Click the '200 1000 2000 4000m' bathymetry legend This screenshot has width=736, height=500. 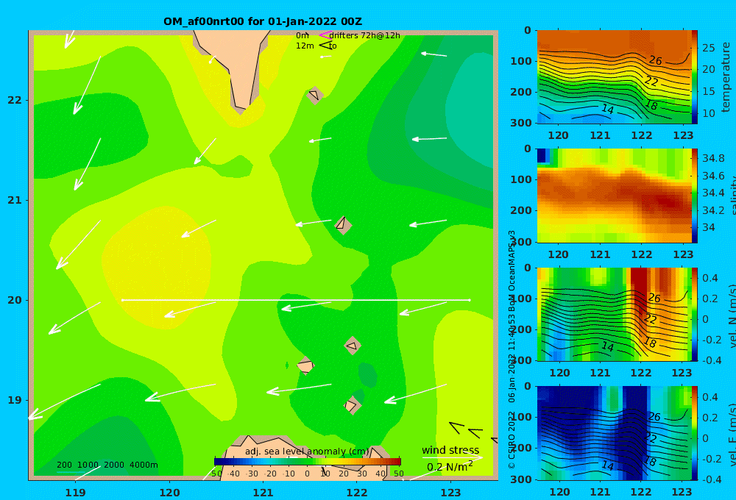coord(107,465)
